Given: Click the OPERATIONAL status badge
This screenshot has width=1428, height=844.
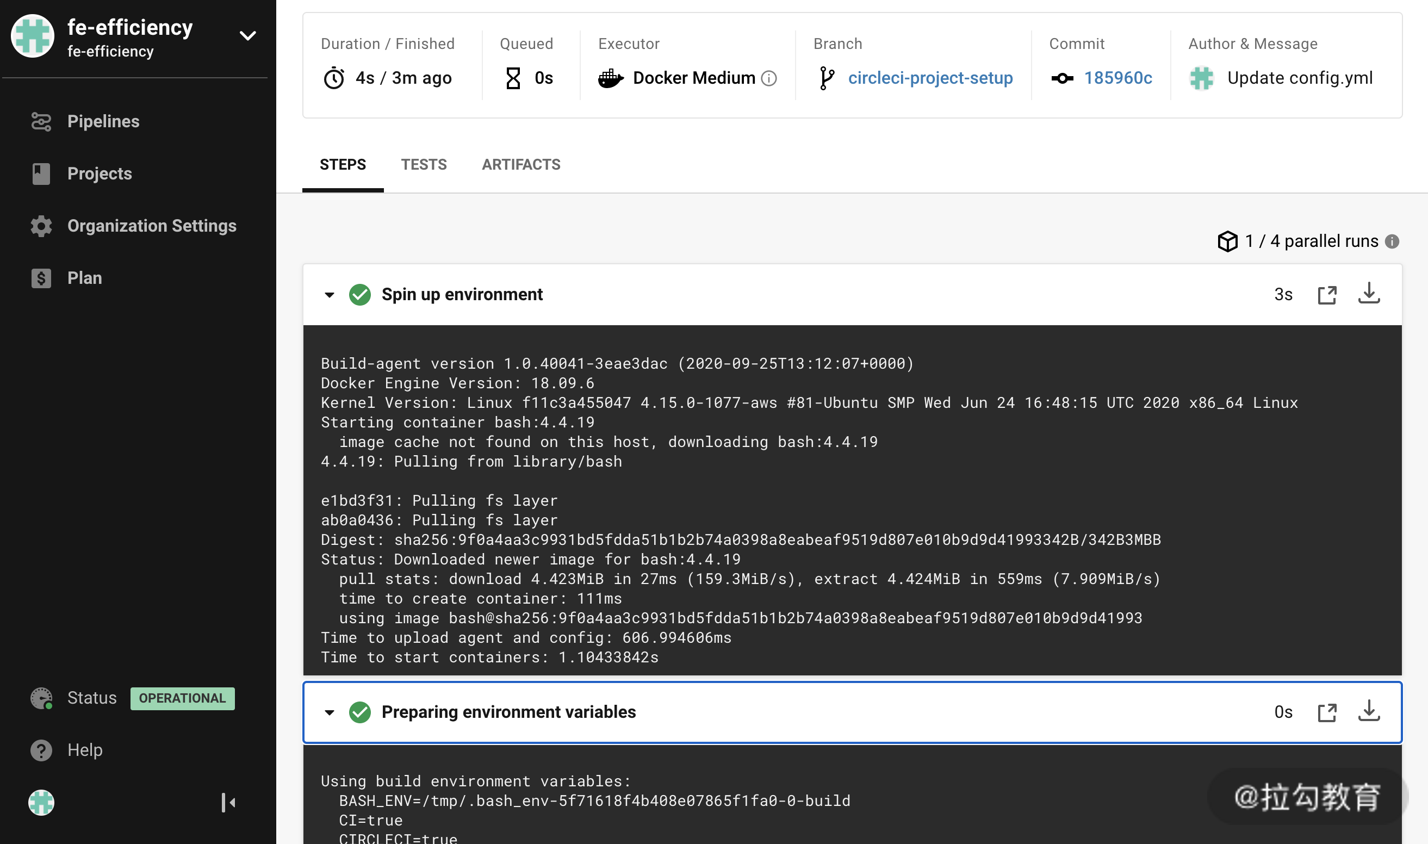Looking at the screenshot, I should [x=182, y=698].
